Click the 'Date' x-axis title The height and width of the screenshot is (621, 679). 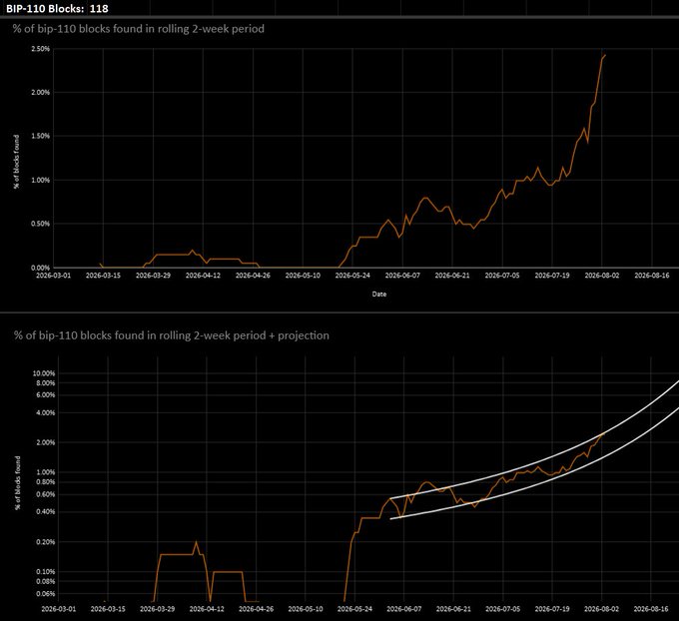(378, 295)
